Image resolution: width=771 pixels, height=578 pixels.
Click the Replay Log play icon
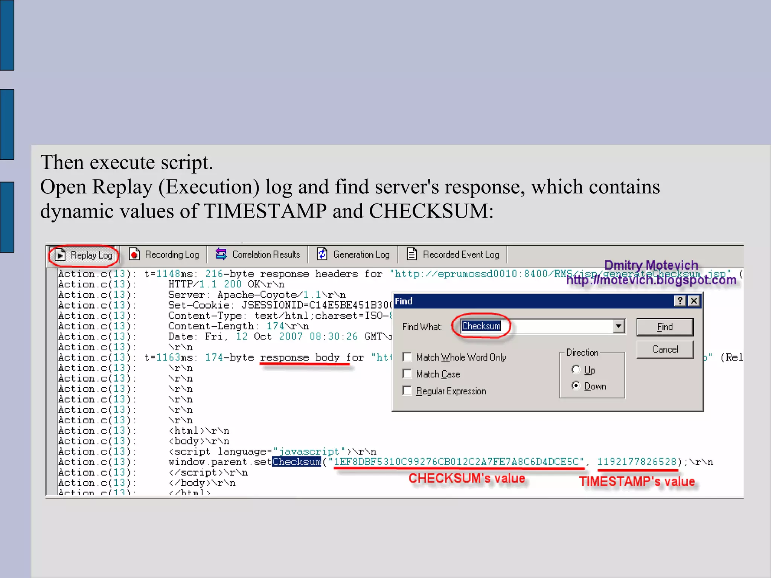[60, 256]
